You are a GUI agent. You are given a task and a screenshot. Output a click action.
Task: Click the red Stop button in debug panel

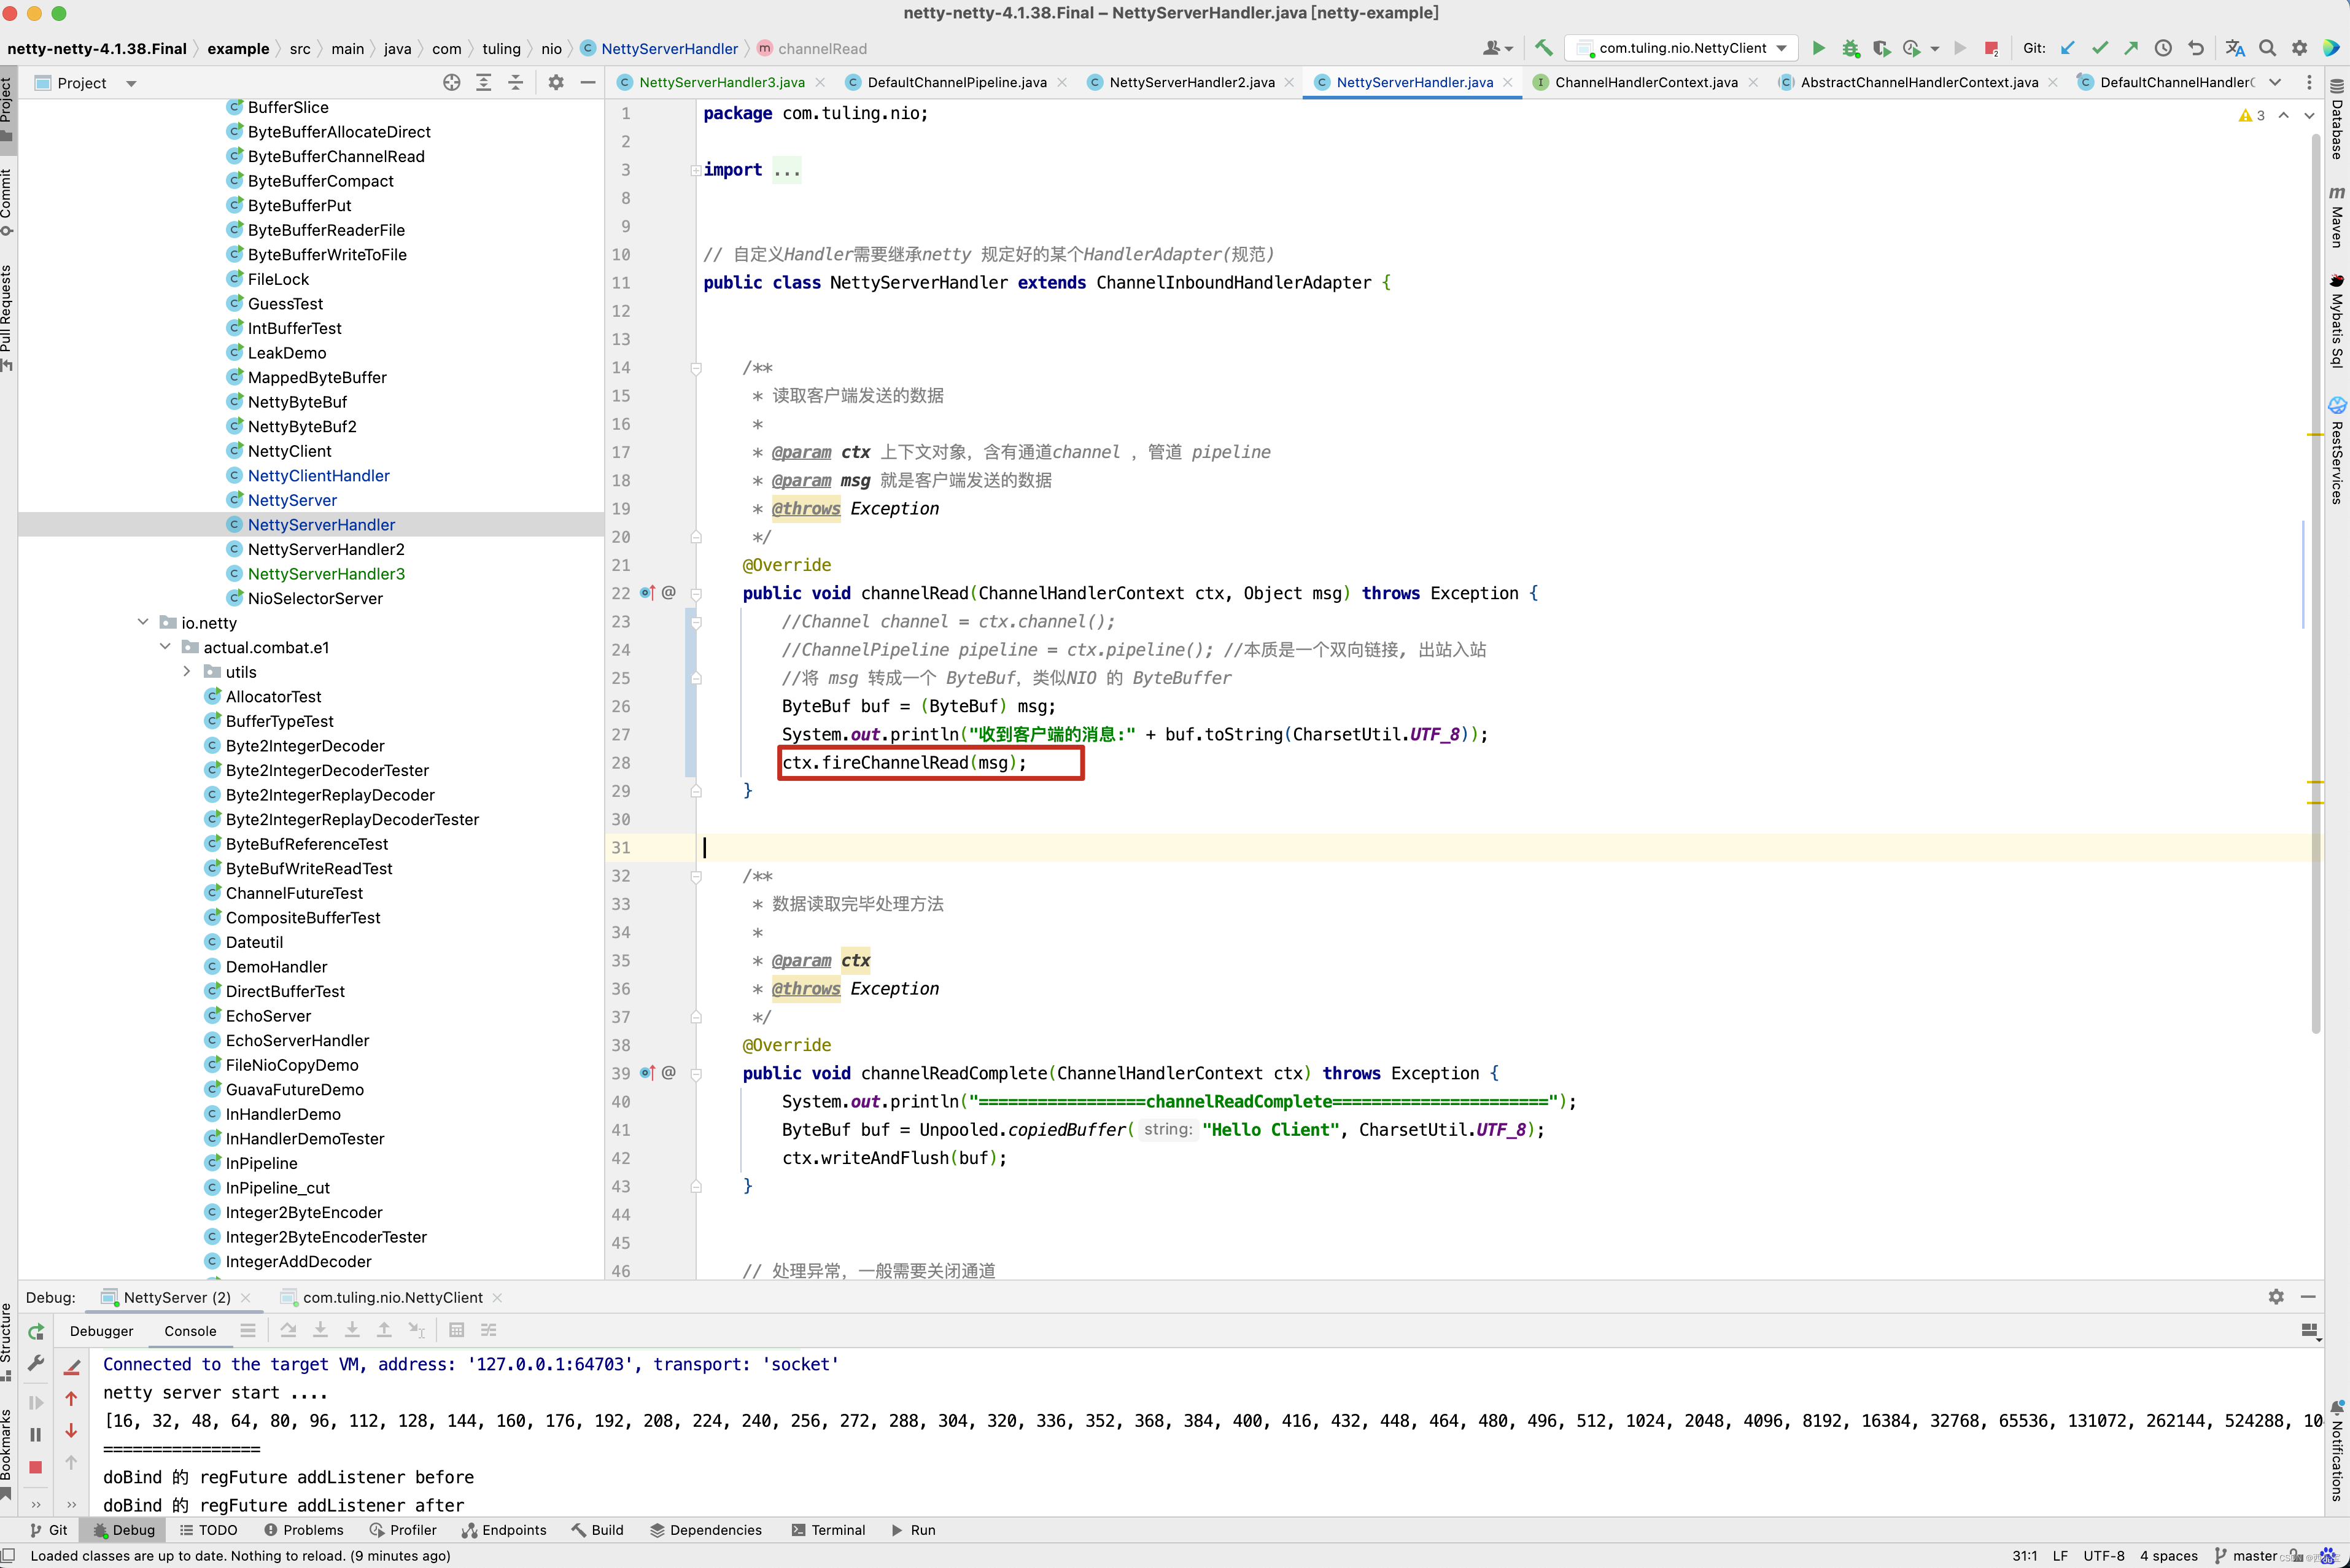(36, 1467)
